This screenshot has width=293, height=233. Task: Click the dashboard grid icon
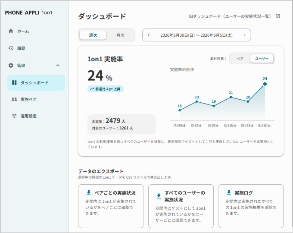click(x=14, y=82)
